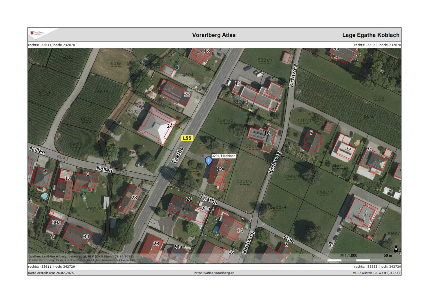Choose the building labeled 7a

coord(345,148)
